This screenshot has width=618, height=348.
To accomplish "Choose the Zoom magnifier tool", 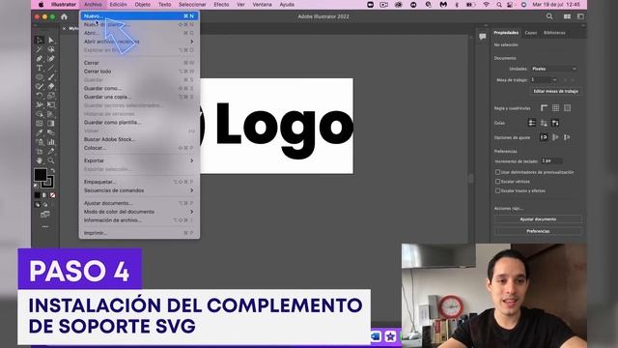I will pyautogui.click(x=51, y=160).
